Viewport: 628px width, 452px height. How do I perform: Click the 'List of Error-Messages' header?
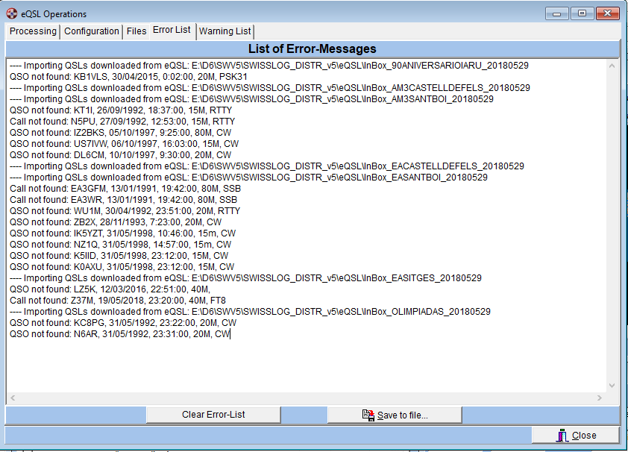(x=312, y=49)
